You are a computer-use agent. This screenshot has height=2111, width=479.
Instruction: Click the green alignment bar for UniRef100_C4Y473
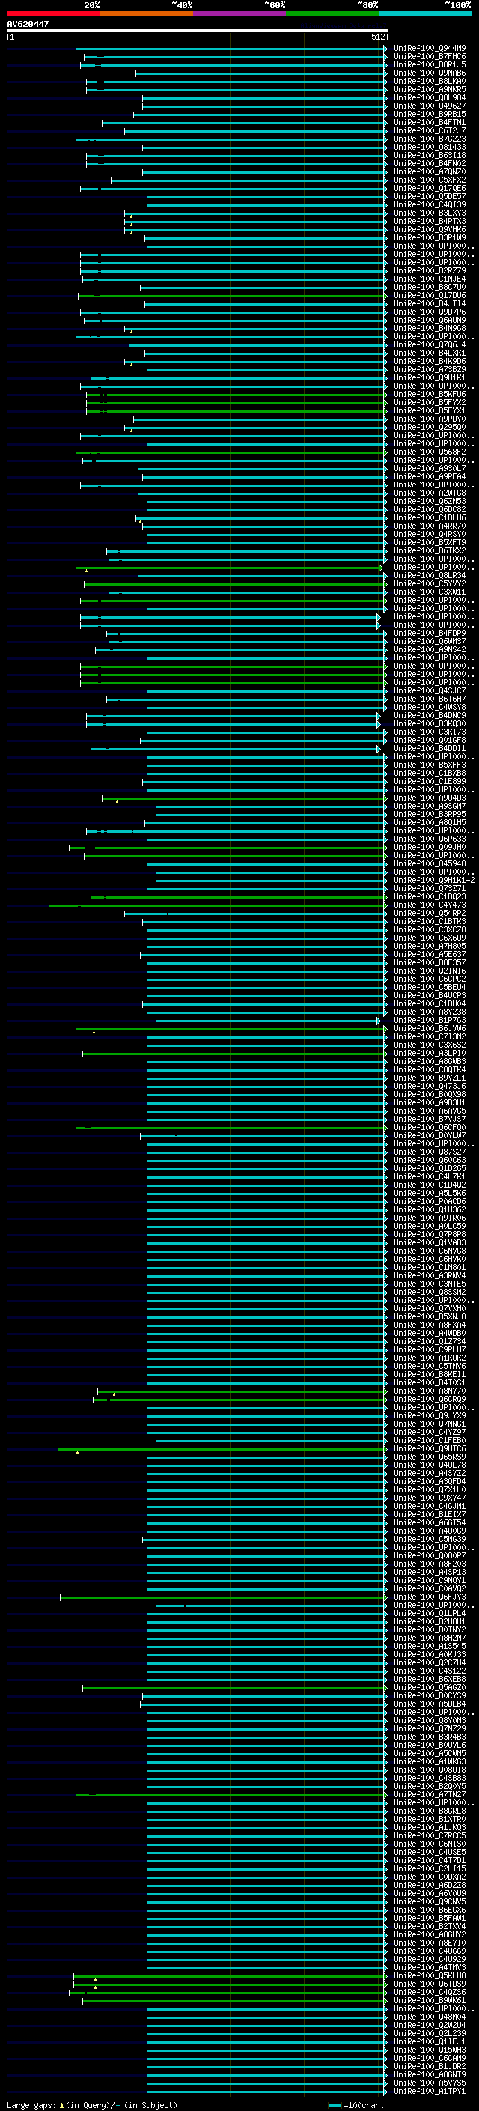218,905
